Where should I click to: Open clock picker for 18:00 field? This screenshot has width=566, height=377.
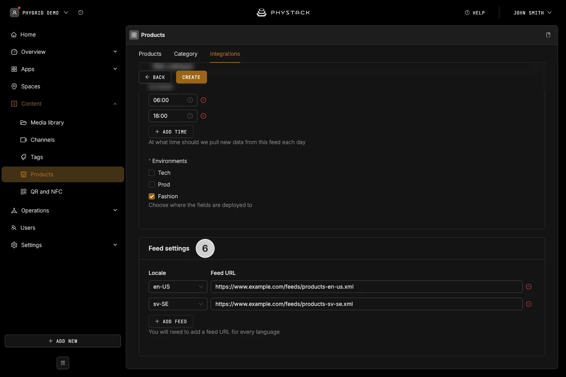point(190,116)
